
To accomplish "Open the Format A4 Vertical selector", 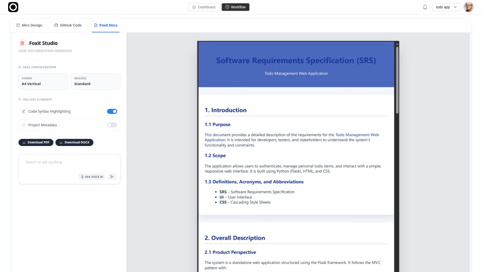I will click(x=43, y=81).
